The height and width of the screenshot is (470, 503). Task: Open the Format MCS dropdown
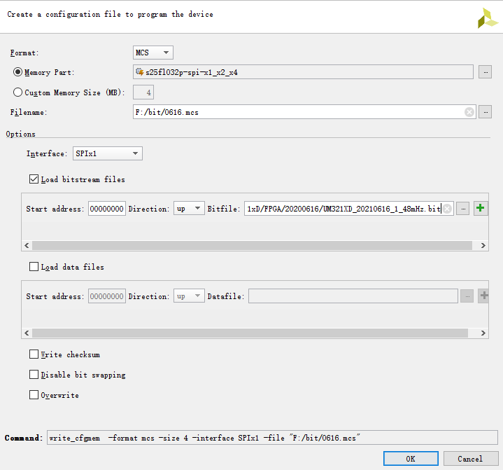(x=153, y=53)
